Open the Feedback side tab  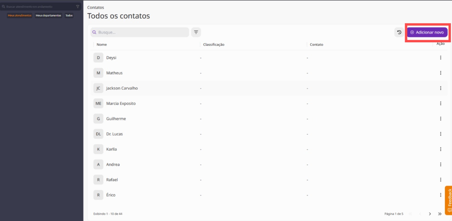(x=449, y=200)
